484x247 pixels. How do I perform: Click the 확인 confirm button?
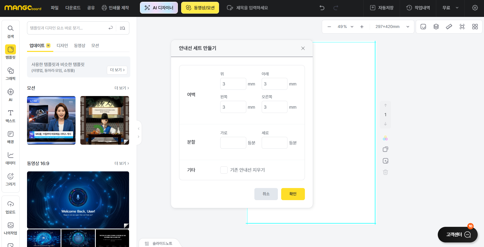coord(293,194)
